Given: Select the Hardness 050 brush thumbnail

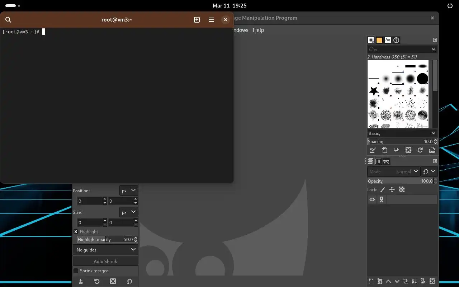Looking at the screenshot, I should click(398, 79).
